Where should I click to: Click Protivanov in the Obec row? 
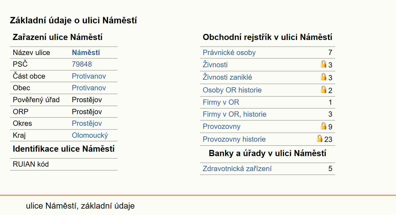click(x=89, y=88)
